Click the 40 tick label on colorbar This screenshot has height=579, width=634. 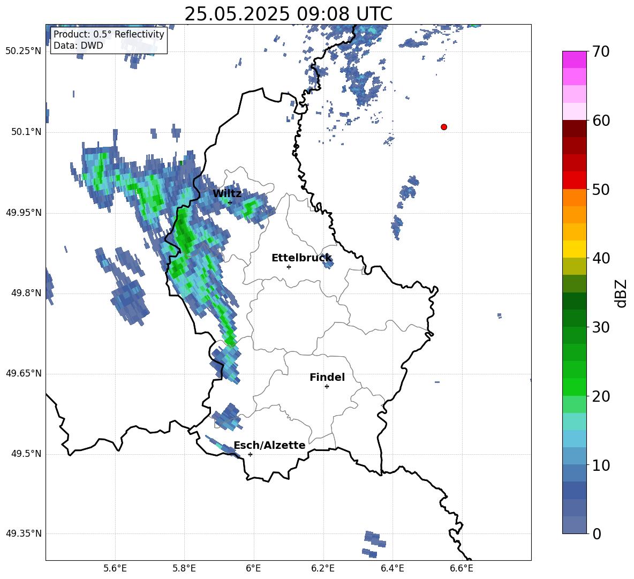(601, 258)
